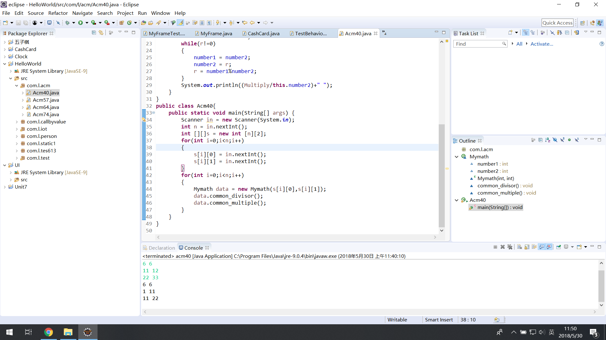The image size is (606, 340).
Task: Toggle Hide Non-Public Members in Outline
Action: click(569, 140)
